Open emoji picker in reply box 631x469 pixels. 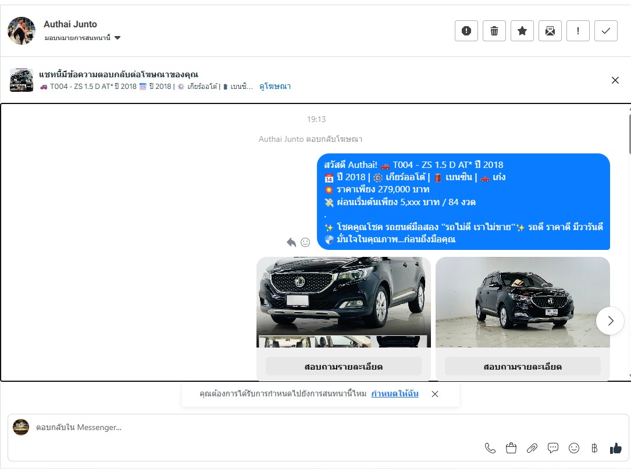(574, 448)
